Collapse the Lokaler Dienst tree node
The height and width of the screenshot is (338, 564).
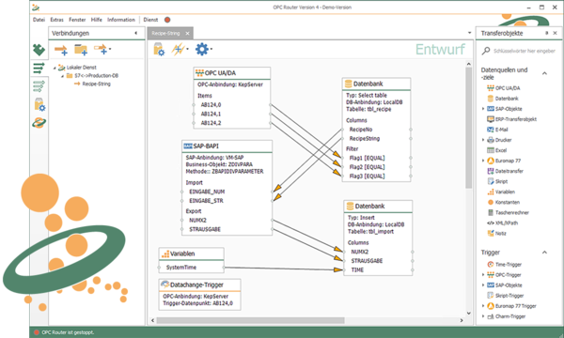[55, 68]
